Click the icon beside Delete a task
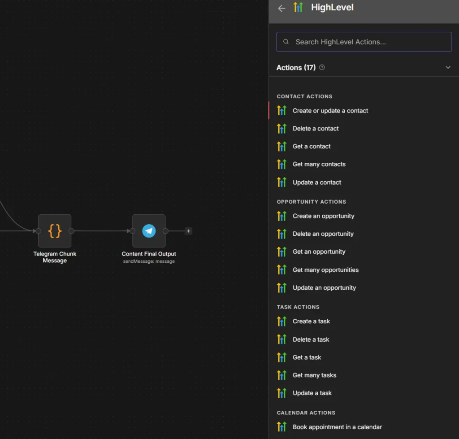 tap(281, 339)
